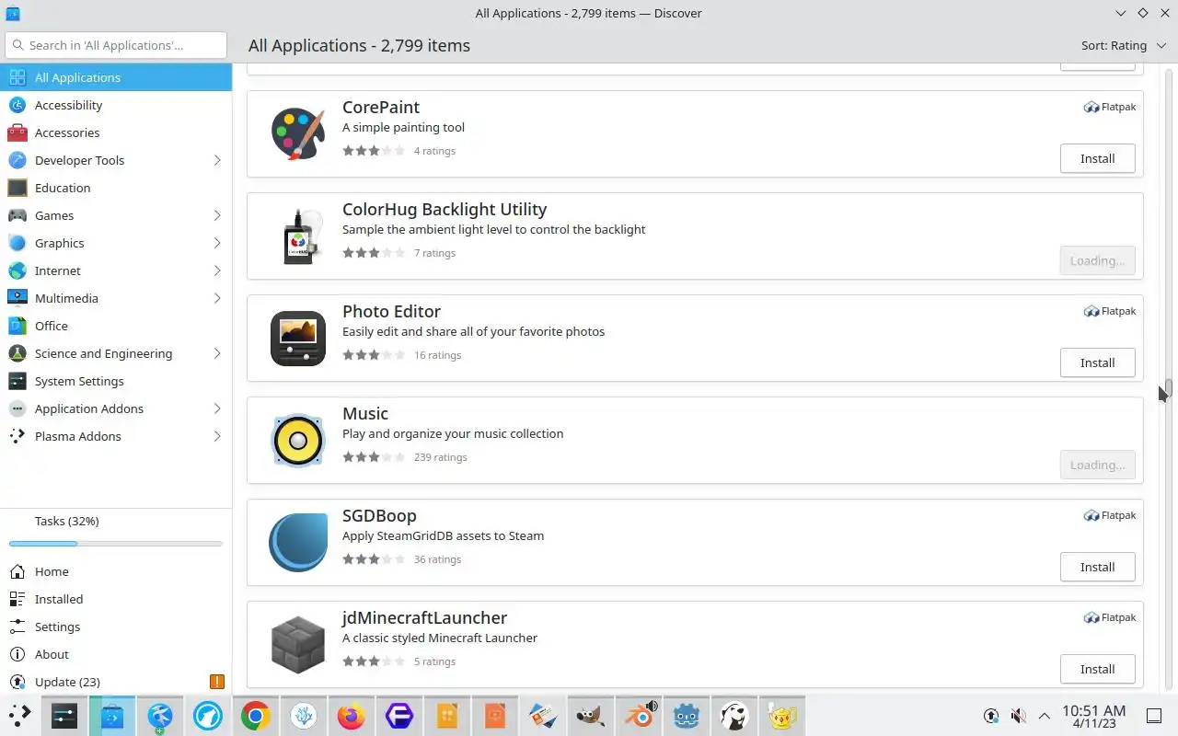Install SGDBoop
The height and width of the screenshot is (736, 1178).
[1097, 567]
